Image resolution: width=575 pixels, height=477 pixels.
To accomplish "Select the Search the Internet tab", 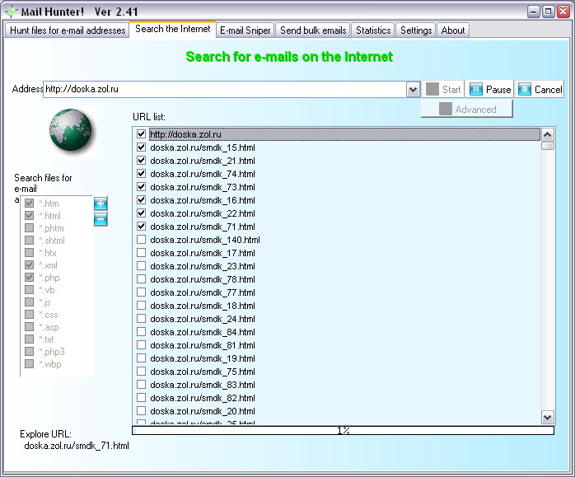I will click(x=173, y=29).
